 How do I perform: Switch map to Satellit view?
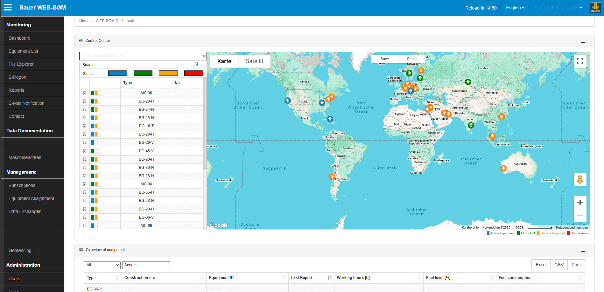(x=255, y=61)
